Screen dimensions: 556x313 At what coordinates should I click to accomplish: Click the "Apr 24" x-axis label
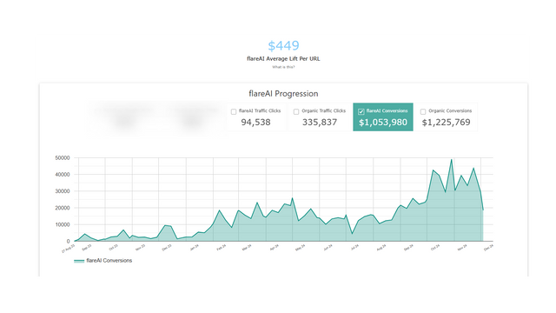[x=275, y=248]
